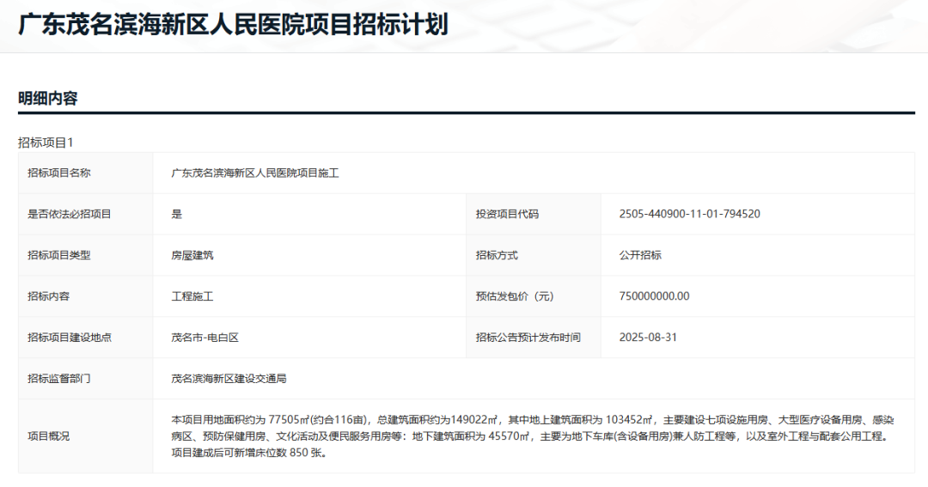Viewport: 928px width, 487px height.
Task: Click the 招标方式 label
Action: [497, 255]
